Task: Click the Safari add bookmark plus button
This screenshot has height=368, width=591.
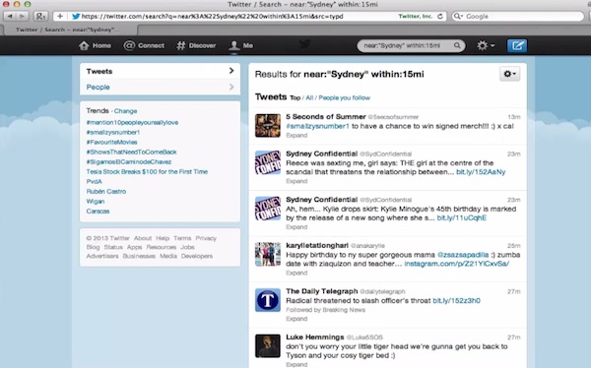Action: click(60, 16)
